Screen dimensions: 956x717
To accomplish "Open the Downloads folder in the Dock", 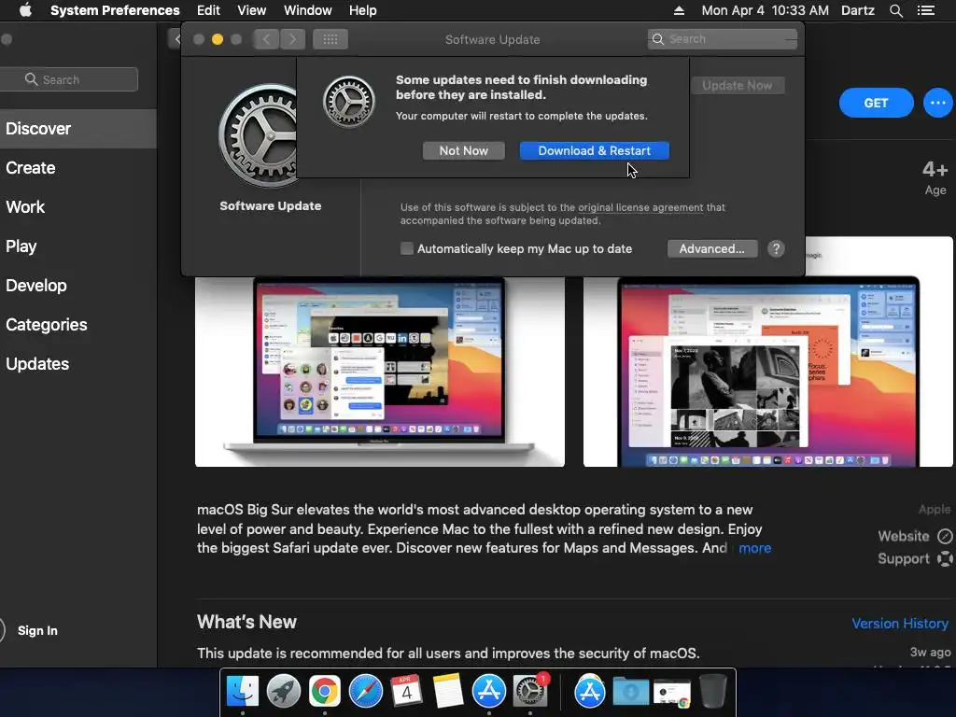I will pos(630,692).
